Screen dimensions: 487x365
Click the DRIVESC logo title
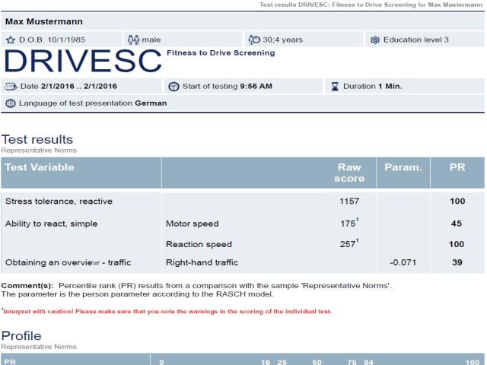(x=83, y=61)
